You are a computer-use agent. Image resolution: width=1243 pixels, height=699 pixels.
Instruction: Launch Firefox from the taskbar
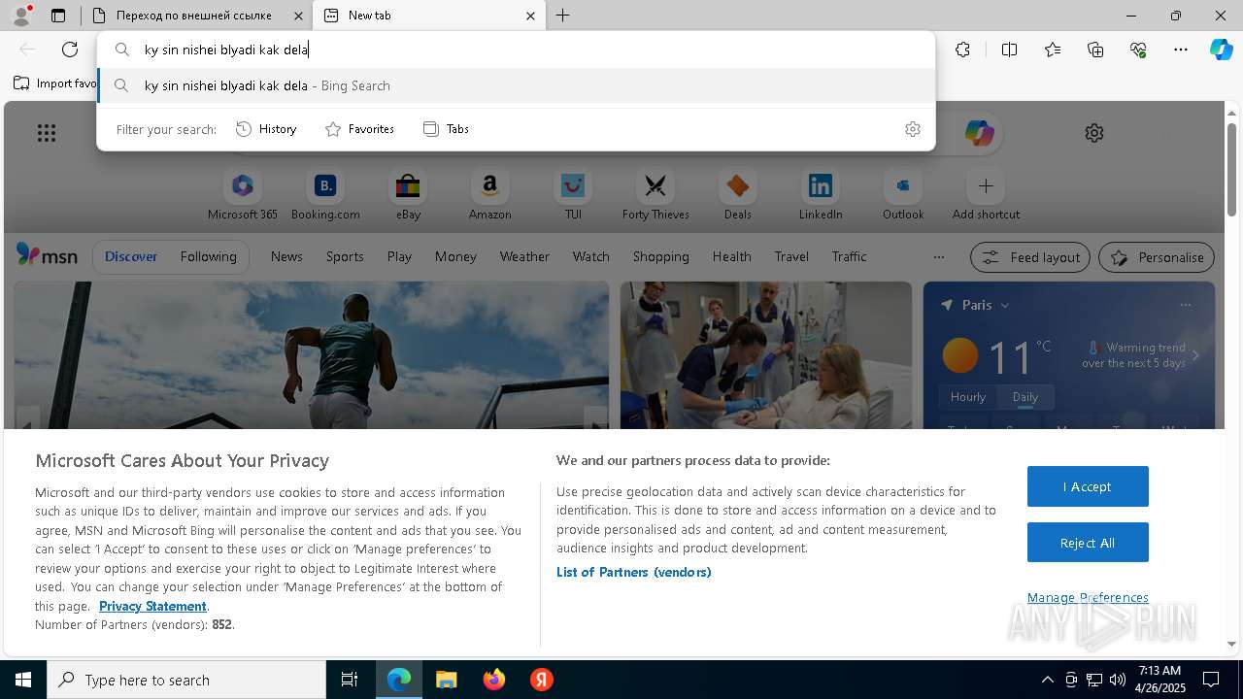(x=494, y=680)
